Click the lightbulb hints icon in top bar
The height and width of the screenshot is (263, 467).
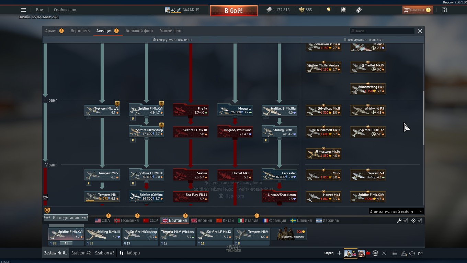coord(329,10)
